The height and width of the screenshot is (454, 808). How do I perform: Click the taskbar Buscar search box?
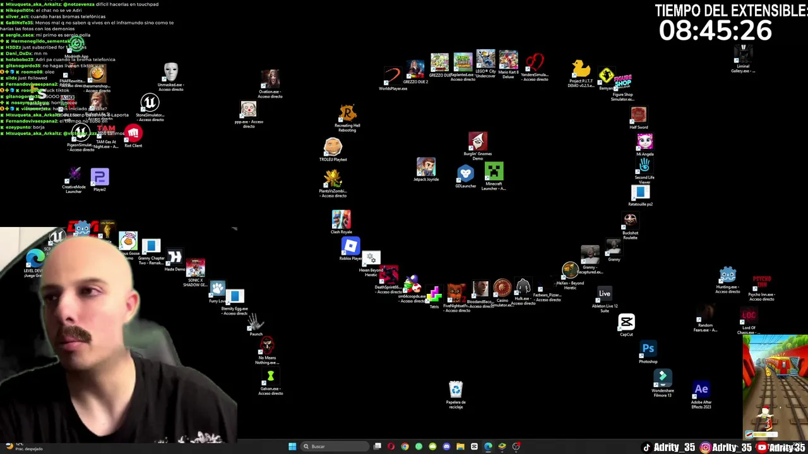[x=335, y=446]
